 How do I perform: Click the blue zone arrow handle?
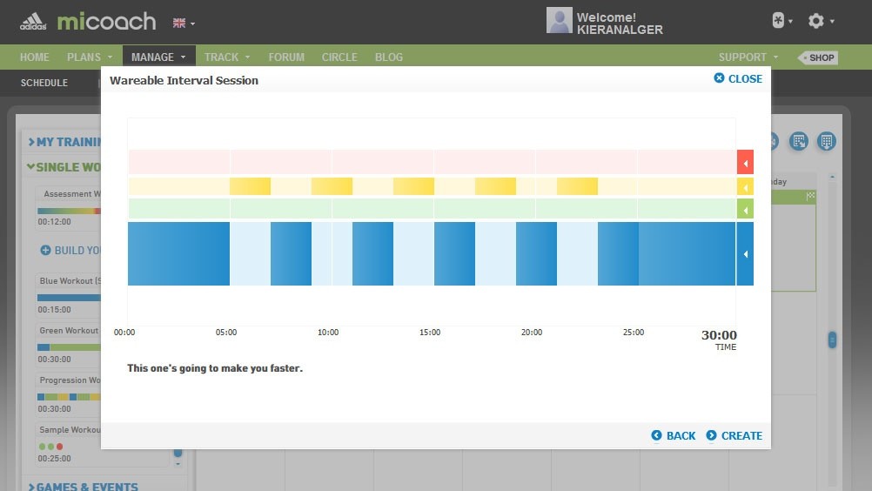pyautogui.click(x=745, y=254)
